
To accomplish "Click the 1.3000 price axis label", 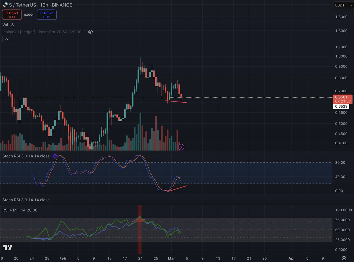I will tap(341, 31).
